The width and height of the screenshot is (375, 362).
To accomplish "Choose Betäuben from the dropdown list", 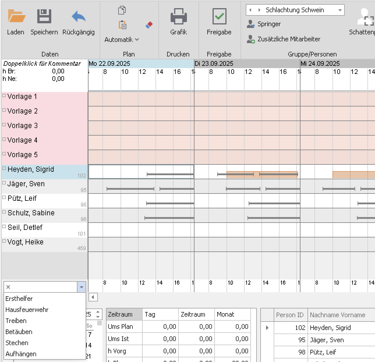I will (19, 332).
